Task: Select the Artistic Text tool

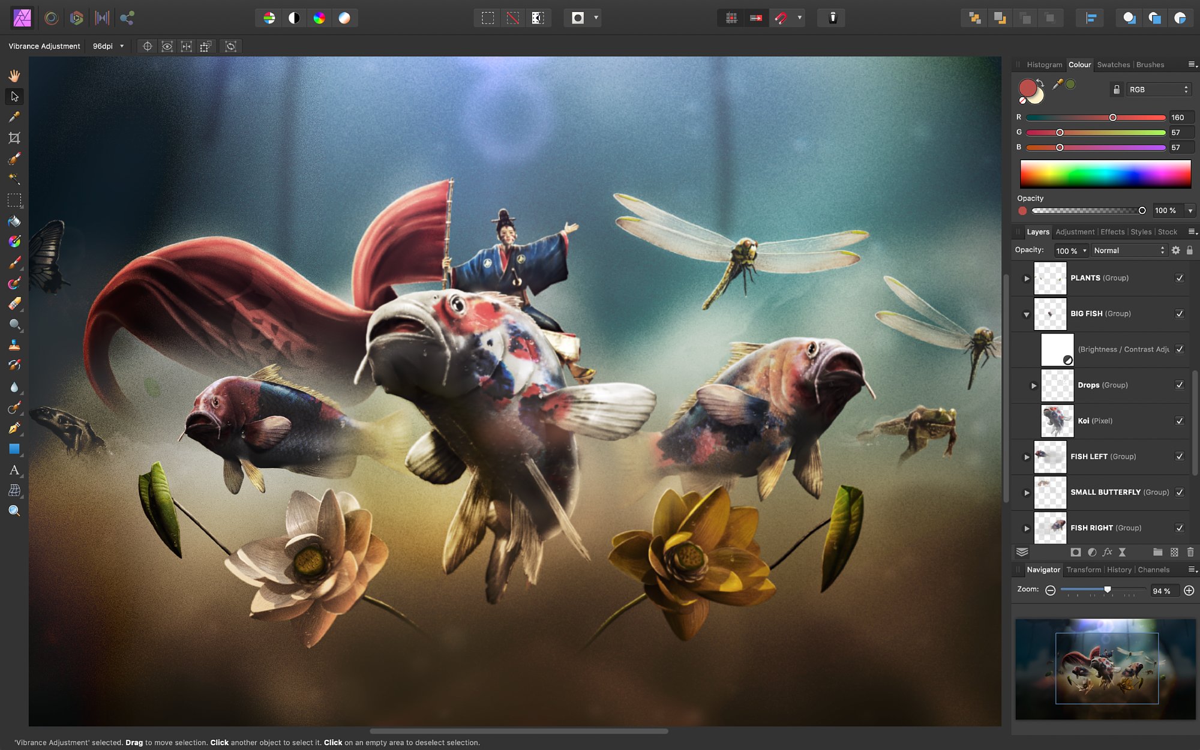Action: tap(14, 470)
